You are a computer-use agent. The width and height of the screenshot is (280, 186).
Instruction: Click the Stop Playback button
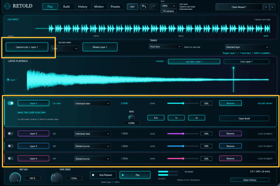(103, 175)
